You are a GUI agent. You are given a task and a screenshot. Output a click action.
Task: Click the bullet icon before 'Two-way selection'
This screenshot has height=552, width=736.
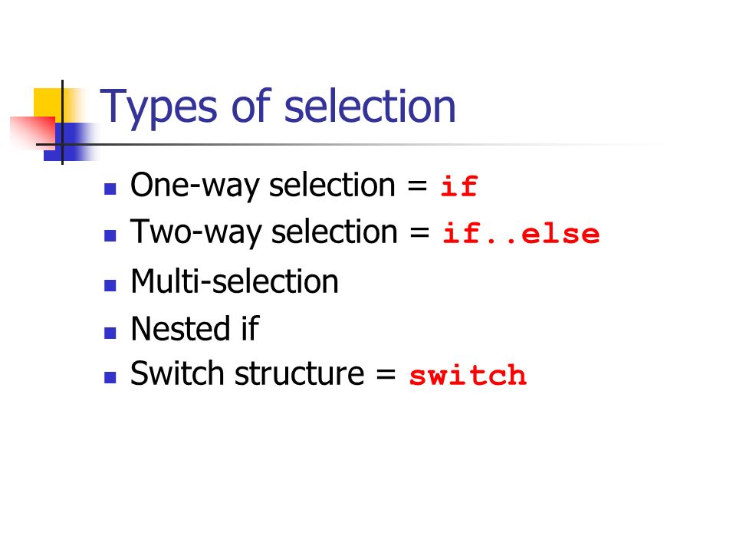110,235
